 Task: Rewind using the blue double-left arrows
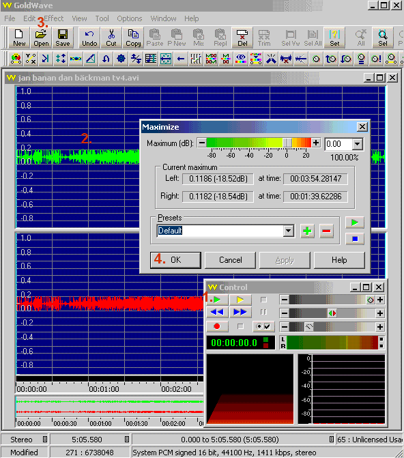click(217, 312)
